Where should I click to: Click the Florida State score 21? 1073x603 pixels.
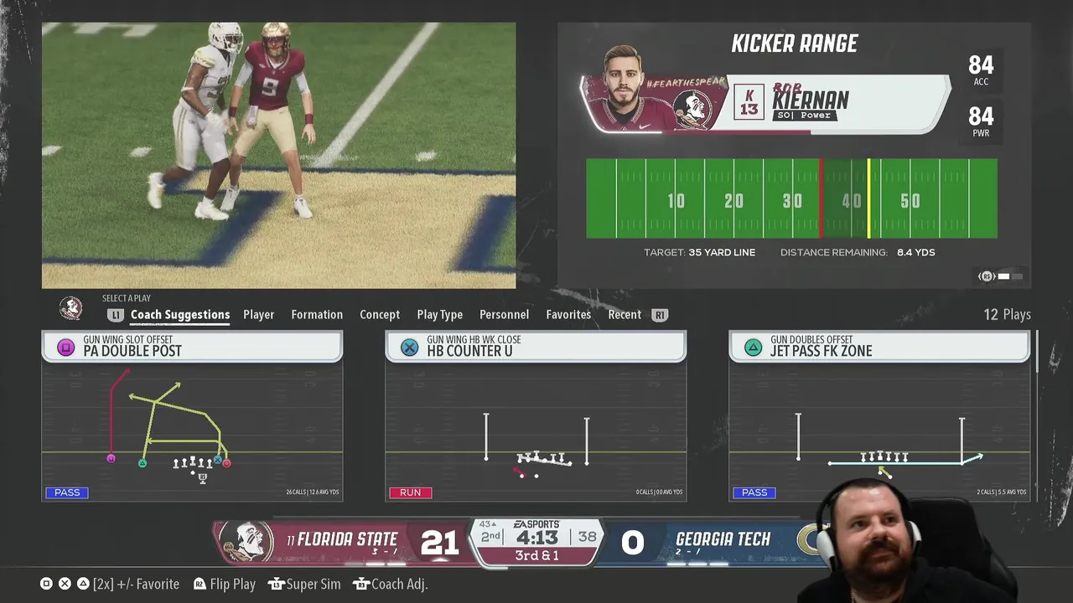[x=439, y=544]
